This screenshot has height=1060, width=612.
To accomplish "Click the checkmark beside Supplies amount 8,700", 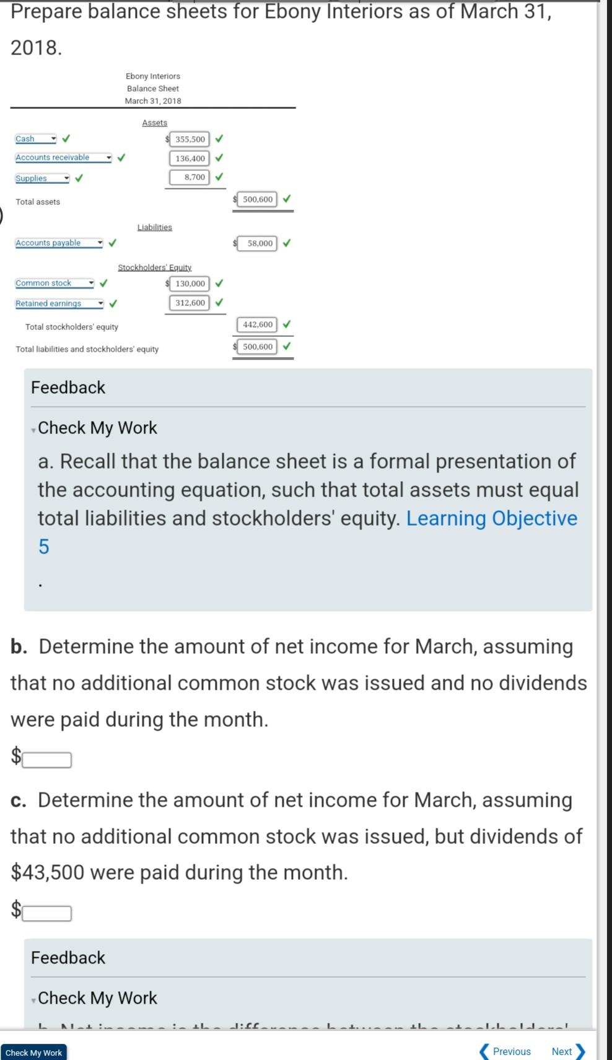I will pos(219,178).
